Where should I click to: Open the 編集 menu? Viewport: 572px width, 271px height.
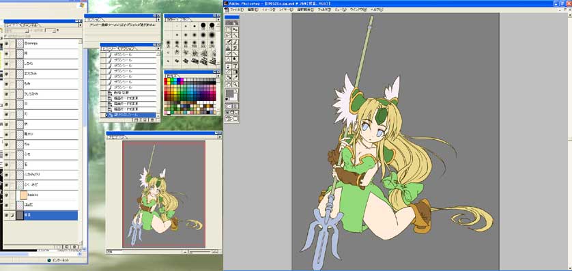pos(253,9)
